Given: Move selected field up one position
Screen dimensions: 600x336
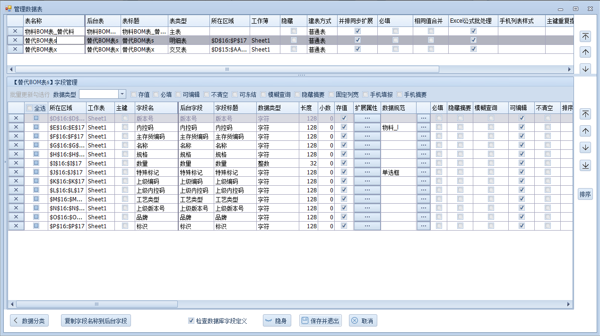Looking at the screenshot, I should pyautogui.click(x=585, y=131).
